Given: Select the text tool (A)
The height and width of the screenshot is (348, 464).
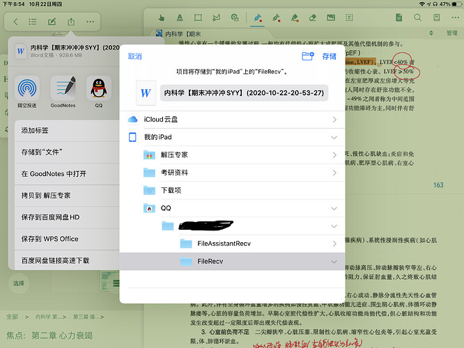Looking at the screenshot, I should coord(180,17).
